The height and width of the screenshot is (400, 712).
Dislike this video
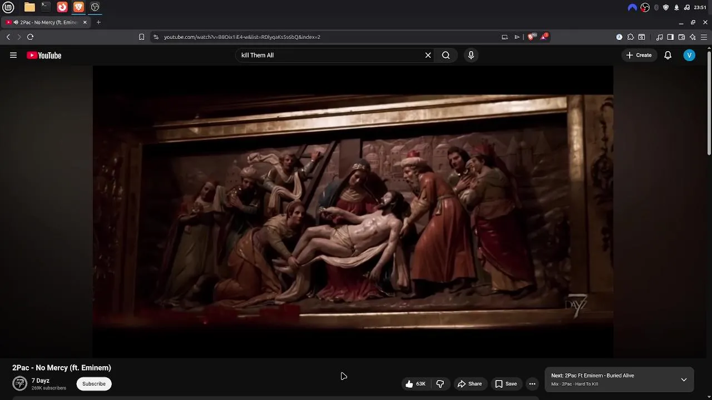[440, 384]
